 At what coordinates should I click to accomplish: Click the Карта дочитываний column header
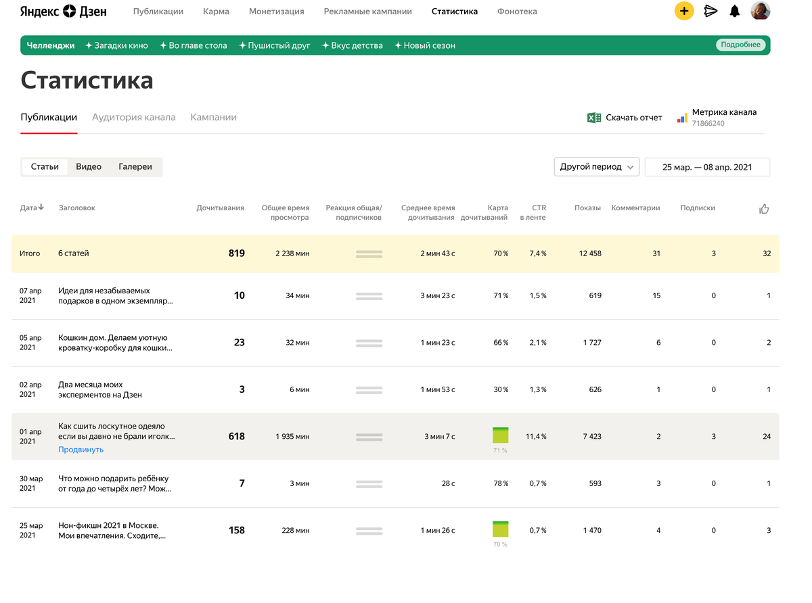[484, 213]
